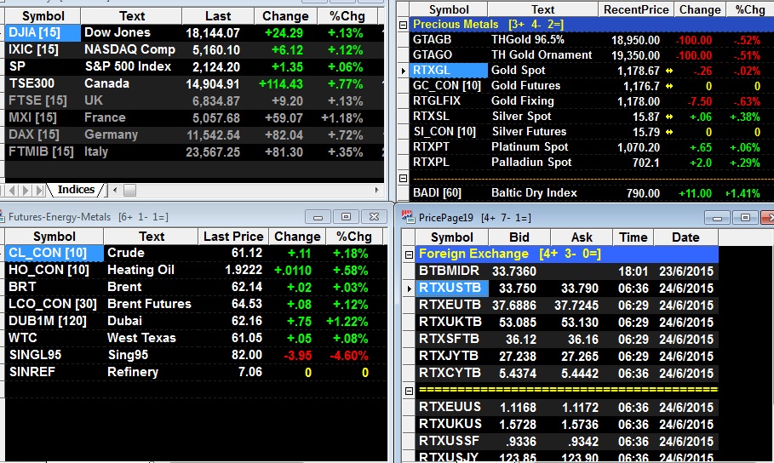Select the RTXCYTB symbol cell
Screen dimensions: 774x463
tap(451, 373)
